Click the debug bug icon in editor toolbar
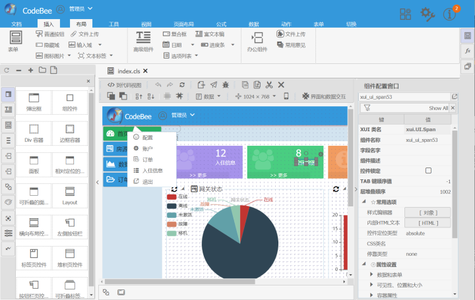 tap(226, 85)
